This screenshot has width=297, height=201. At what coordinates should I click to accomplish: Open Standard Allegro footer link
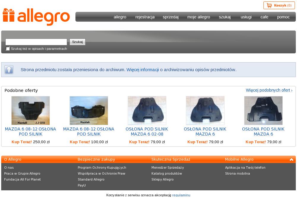click(91, 179)
